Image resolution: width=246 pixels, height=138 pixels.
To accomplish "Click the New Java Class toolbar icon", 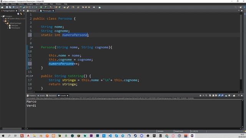I will [60, 7].
